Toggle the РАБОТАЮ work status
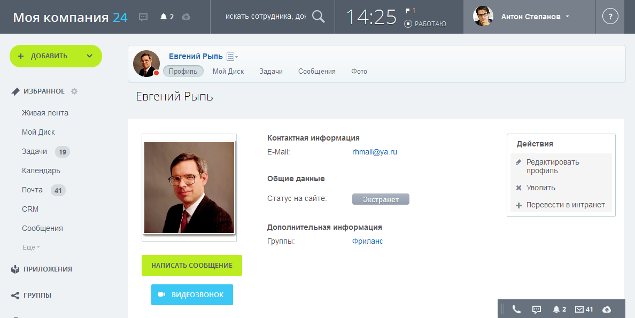Image resolution: width=635 pixels, height=318 pixels. pos(425,24)
